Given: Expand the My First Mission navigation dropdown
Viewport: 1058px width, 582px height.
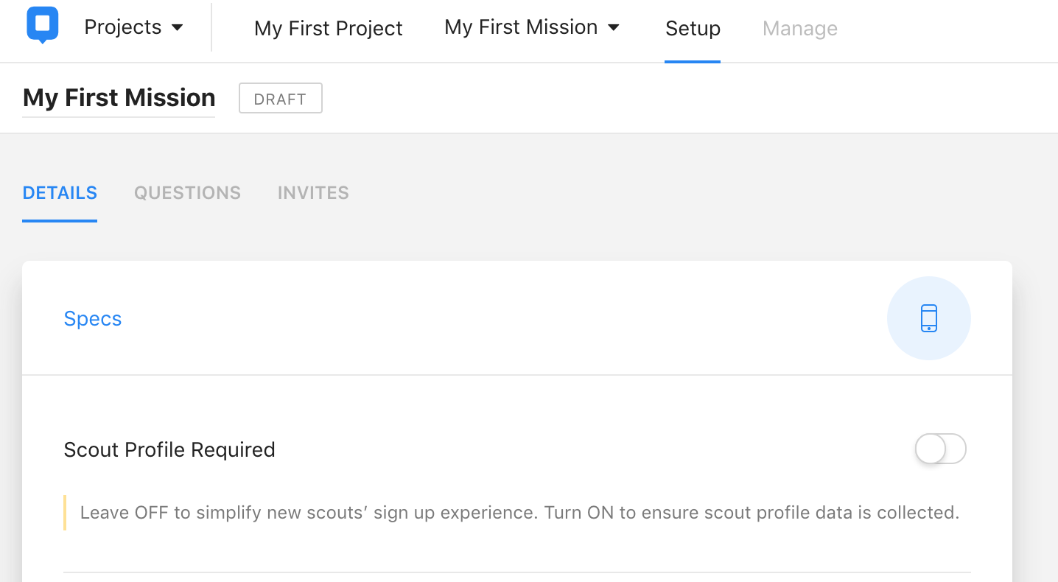Looking at the screenshot, I should coord(521,27).
